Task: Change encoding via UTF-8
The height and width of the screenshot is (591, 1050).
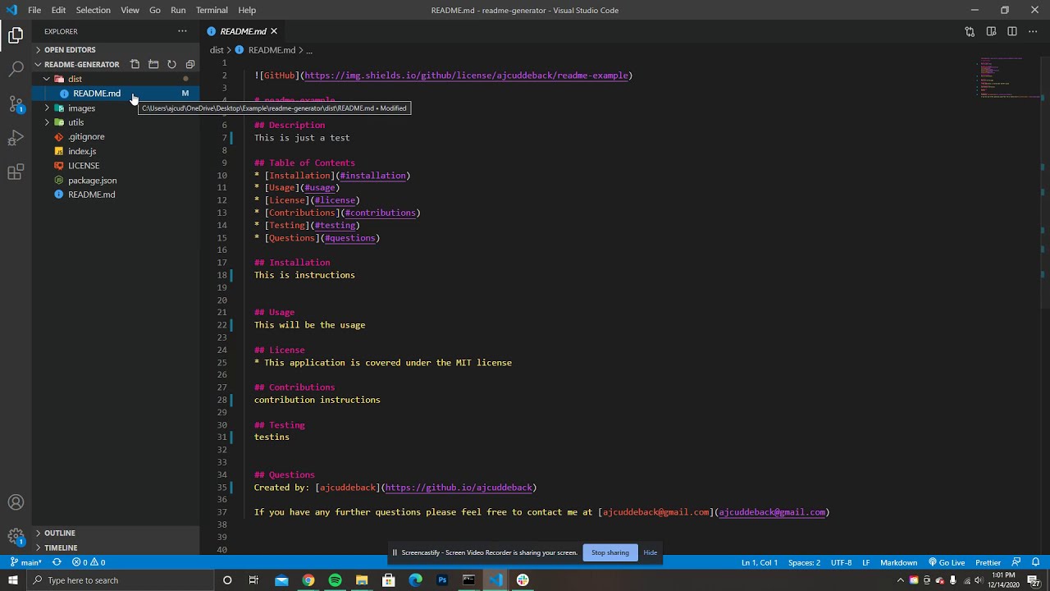Action: (841, 562)
